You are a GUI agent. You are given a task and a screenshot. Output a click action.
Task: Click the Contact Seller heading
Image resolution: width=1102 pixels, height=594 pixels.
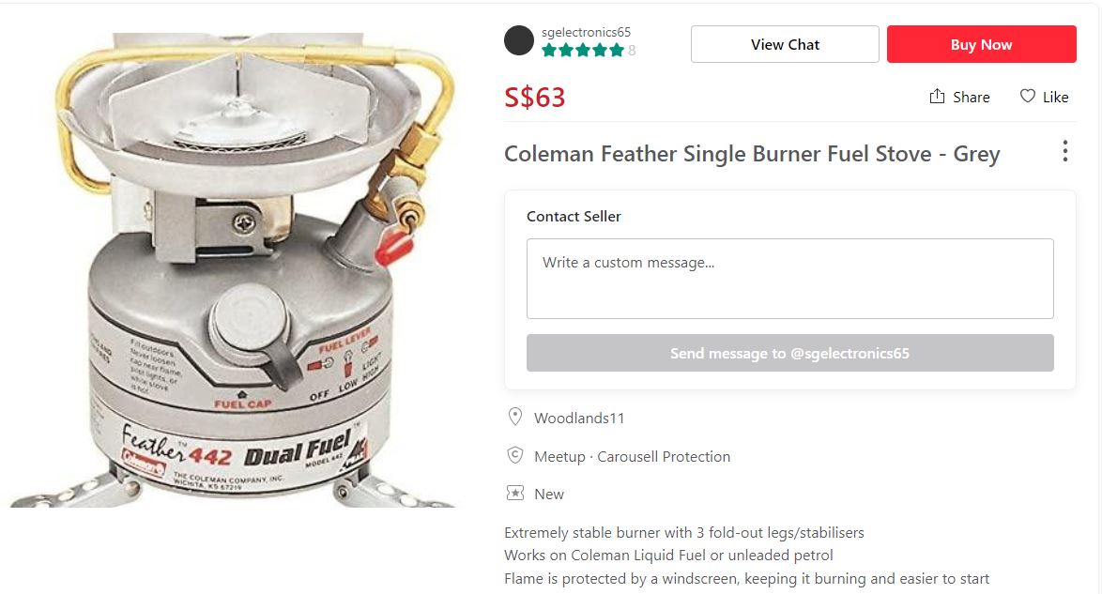pos(574,216)
